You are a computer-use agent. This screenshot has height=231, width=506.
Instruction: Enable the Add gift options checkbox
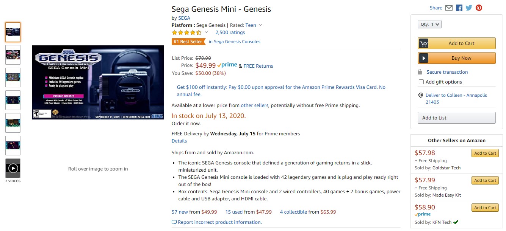tap(421, 82)
